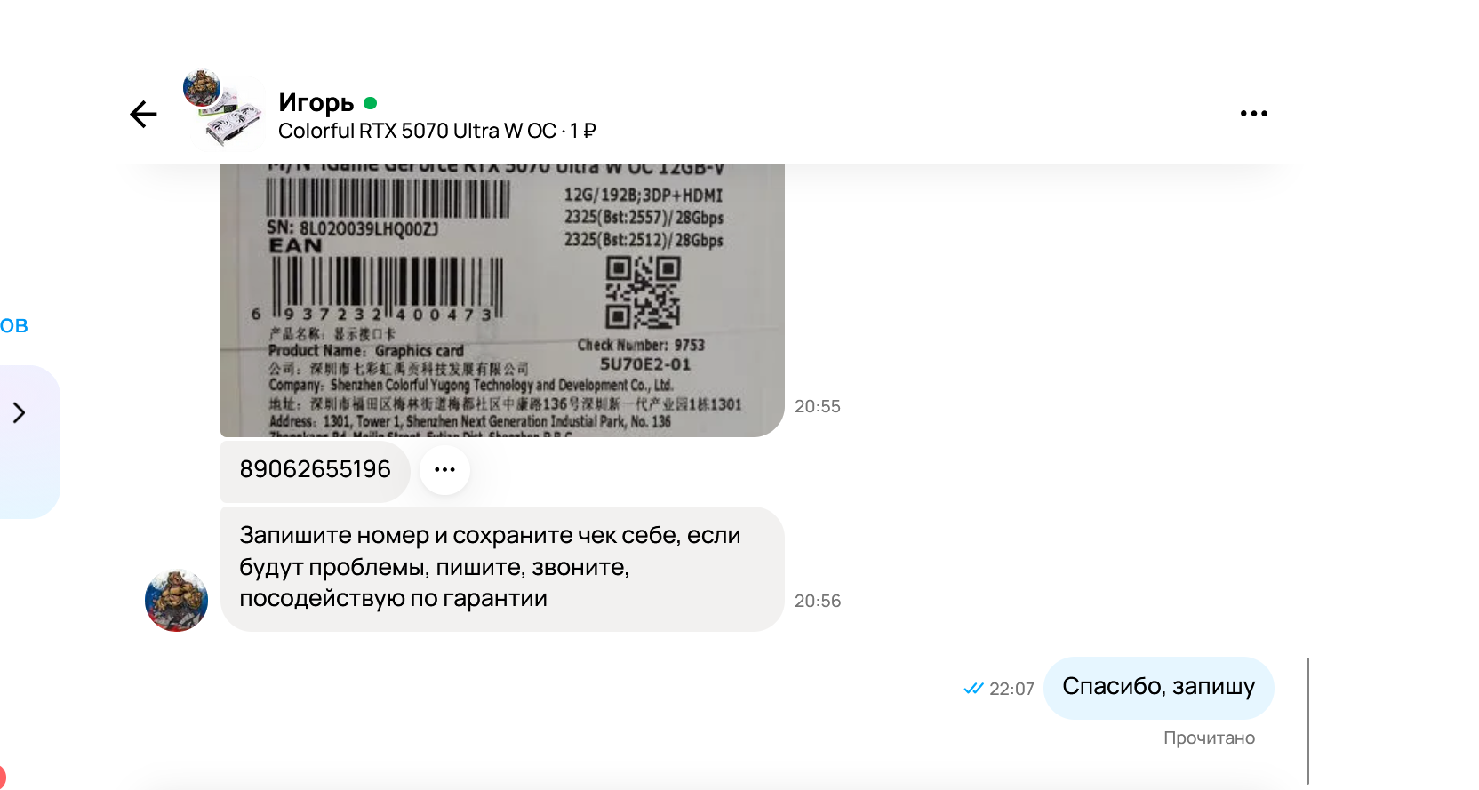1479x790 pixels.
Task: Open the box label photo message
Action: click(x=502, y=300)
